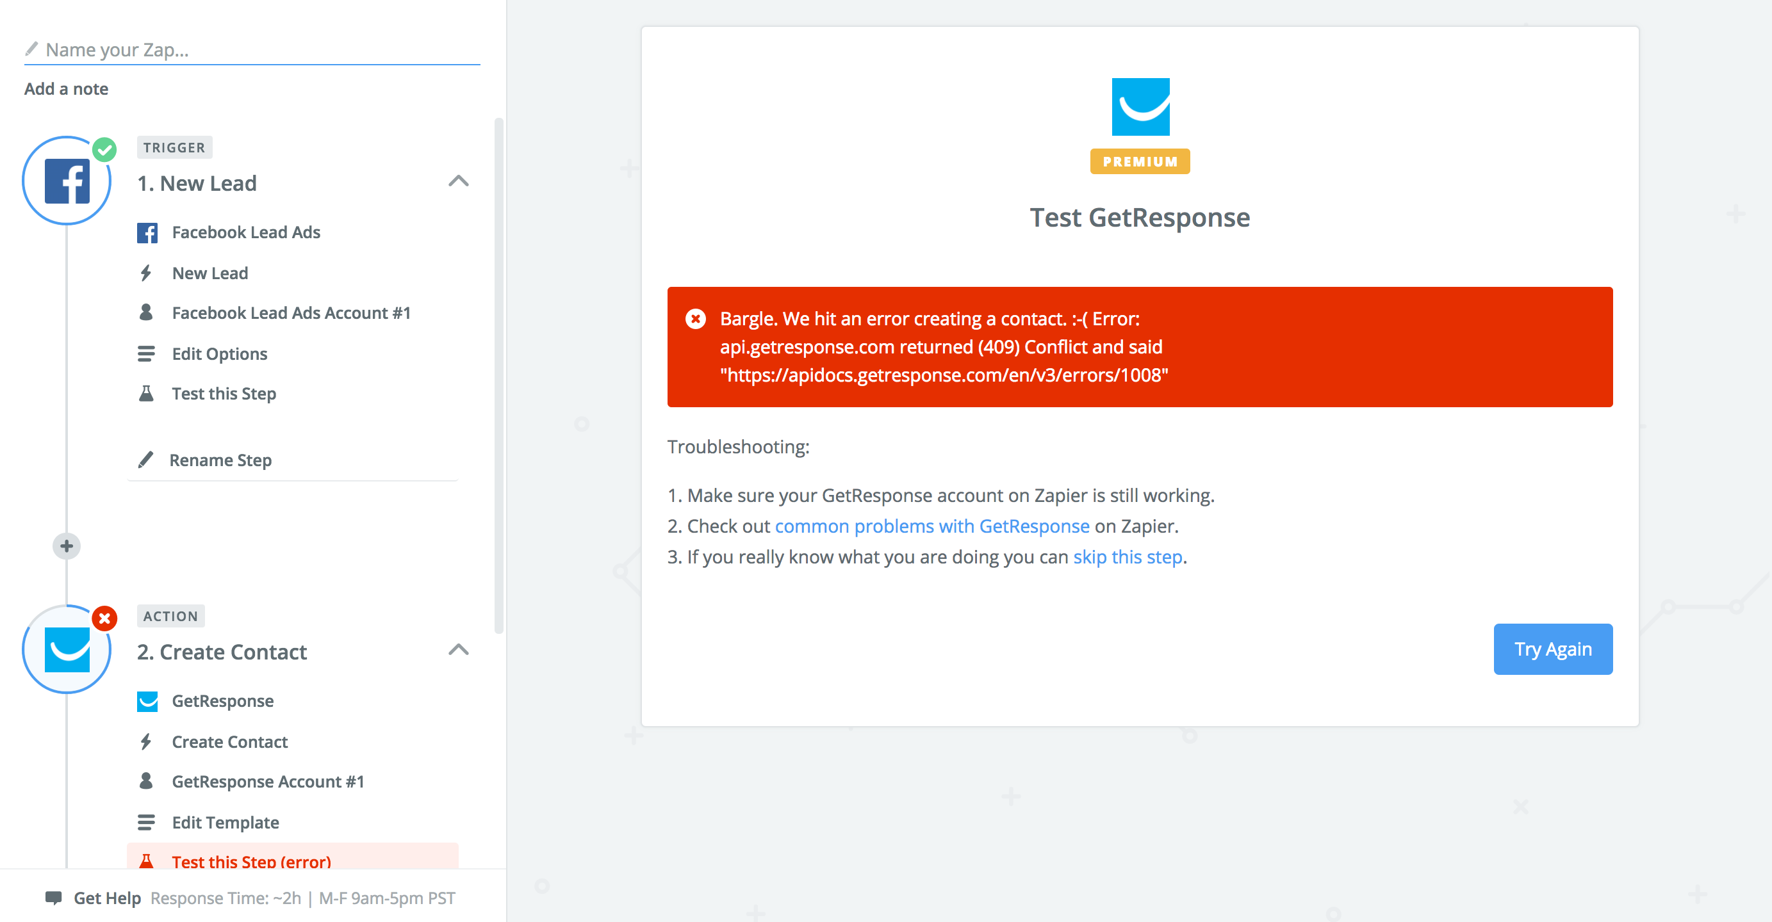Click the list icon beside Edit Options
Image resolution: width=1772 pixels, height=922 pixels.
[x=146, y=354]
